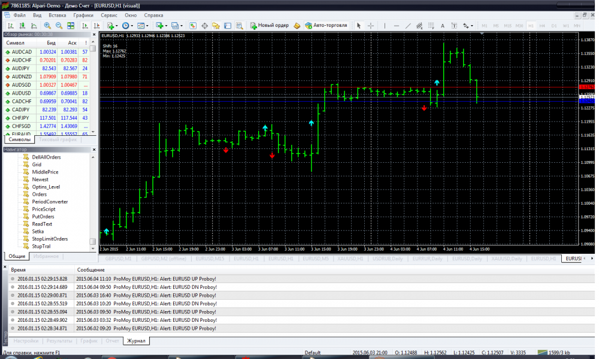Open the Сервис menu

click(x=109, y=14)
